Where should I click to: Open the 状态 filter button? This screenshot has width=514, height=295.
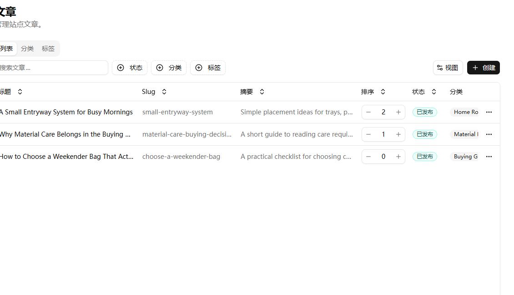pos(130,68)
